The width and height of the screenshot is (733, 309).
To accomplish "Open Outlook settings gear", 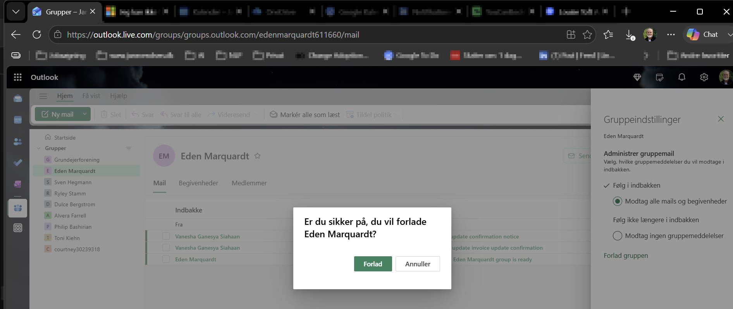I will [704, 77].
